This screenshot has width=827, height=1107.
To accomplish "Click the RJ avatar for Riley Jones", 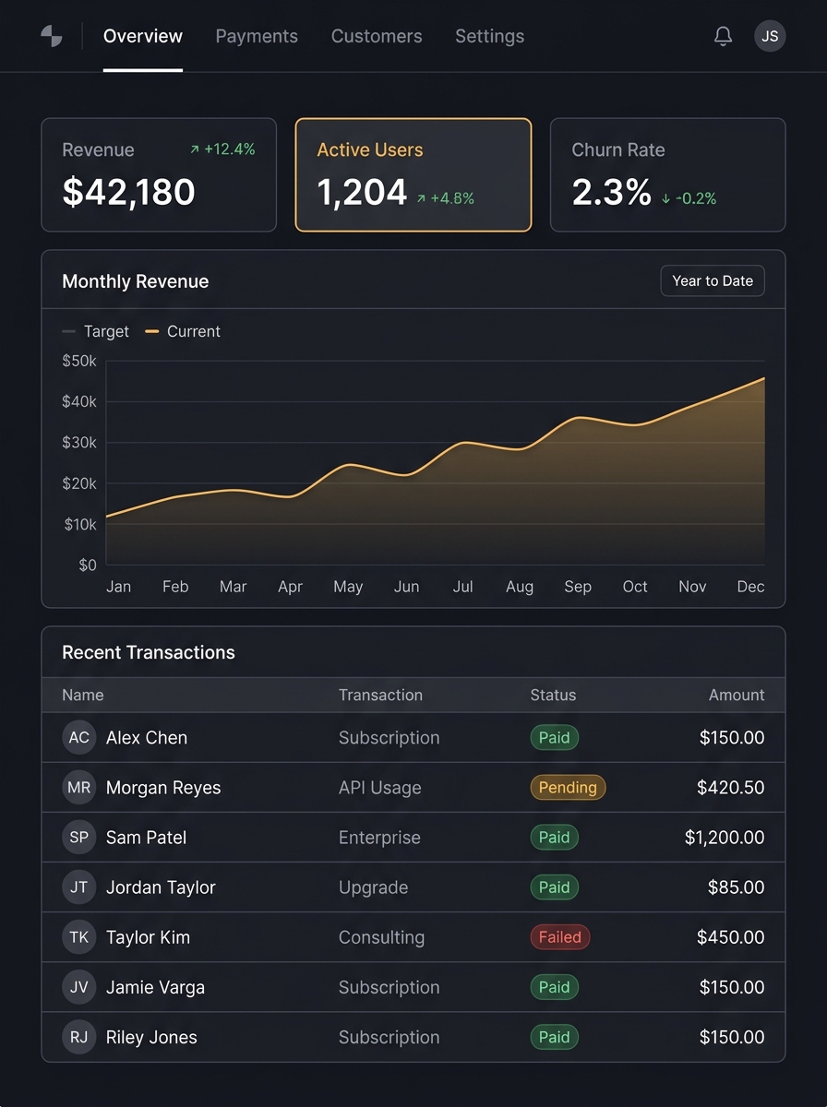I will click(79, 1036).
